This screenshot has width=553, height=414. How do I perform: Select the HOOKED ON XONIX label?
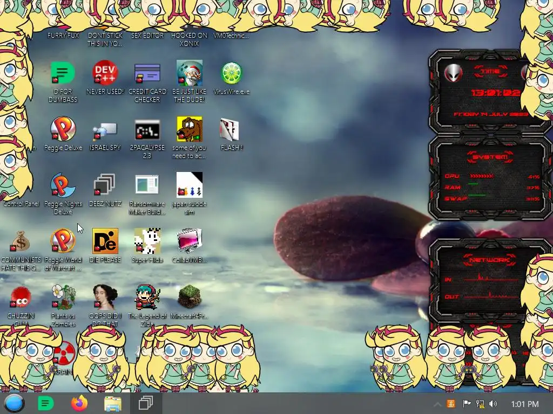190,39
